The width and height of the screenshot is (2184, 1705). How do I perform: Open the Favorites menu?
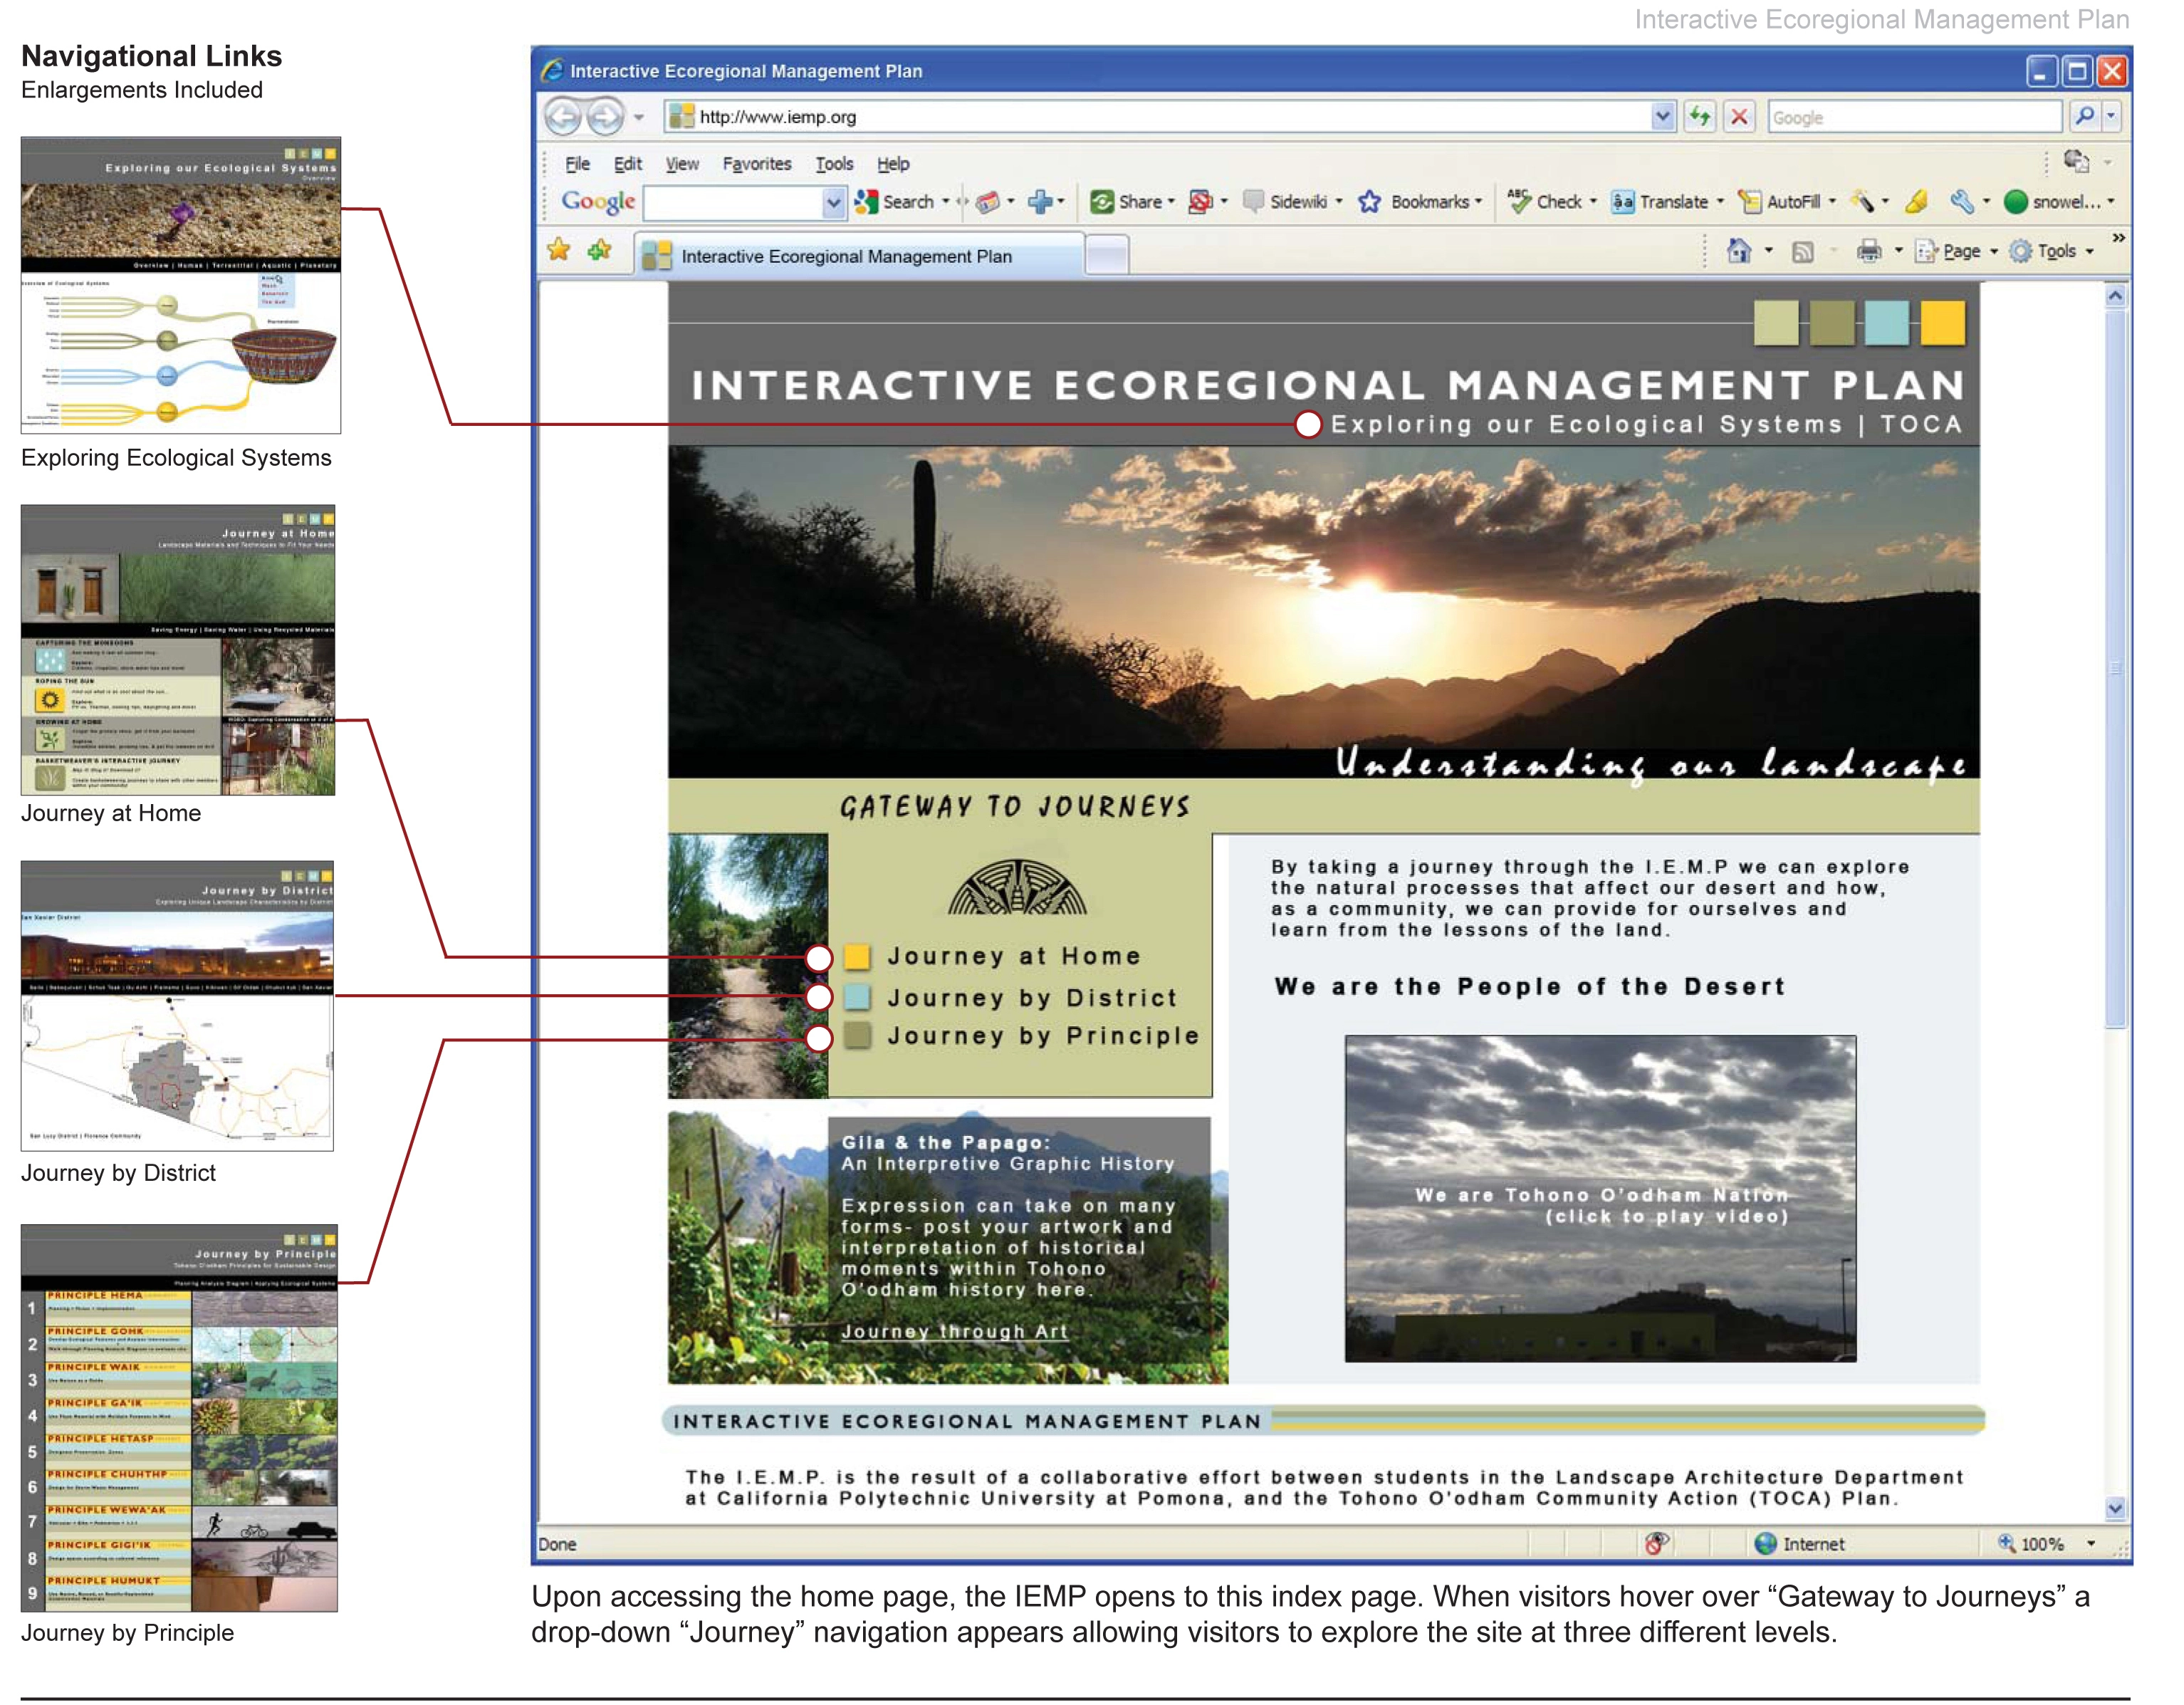756,164
